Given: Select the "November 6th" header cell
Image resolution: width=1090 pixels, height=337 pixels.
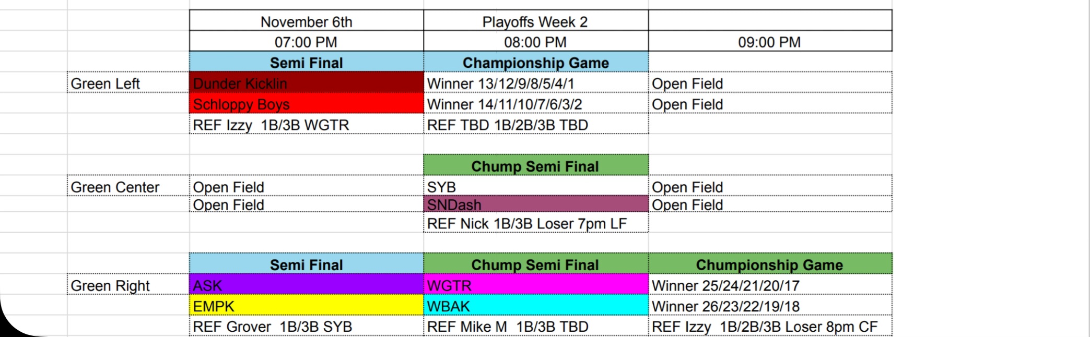Looking at the screenshot, I should 306,22.
